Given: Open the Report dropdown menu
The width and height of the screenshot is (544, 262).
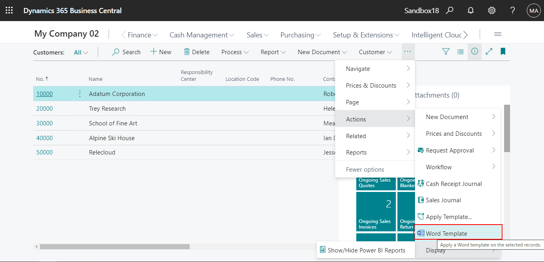Looking at the screenshot, I should point(273,52).
